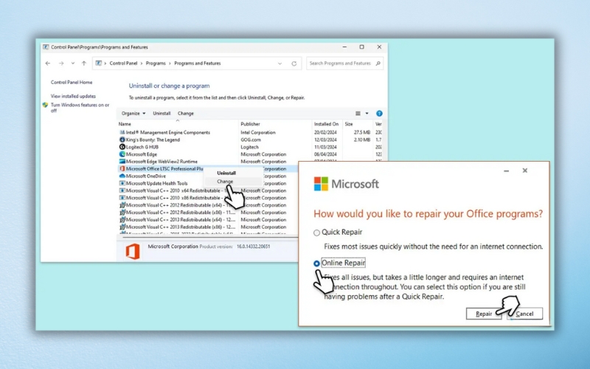Open View installed updates link
The height and width of the screenshot is (369, 590).
pos(73,96)
